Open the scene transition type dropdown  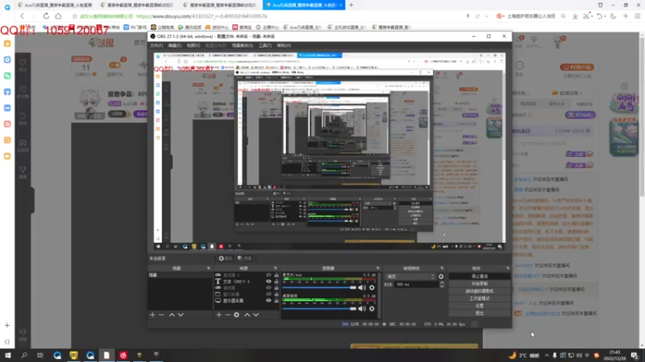click(x=410, y=277)
